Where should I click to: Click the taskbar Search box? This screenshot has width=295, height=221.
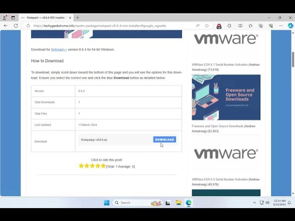tap(137, 203)
